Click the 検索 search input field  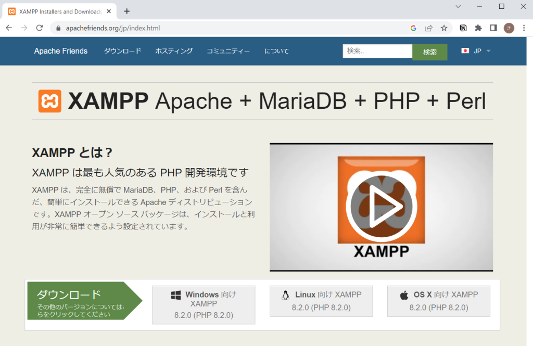(x=377, y=51)
